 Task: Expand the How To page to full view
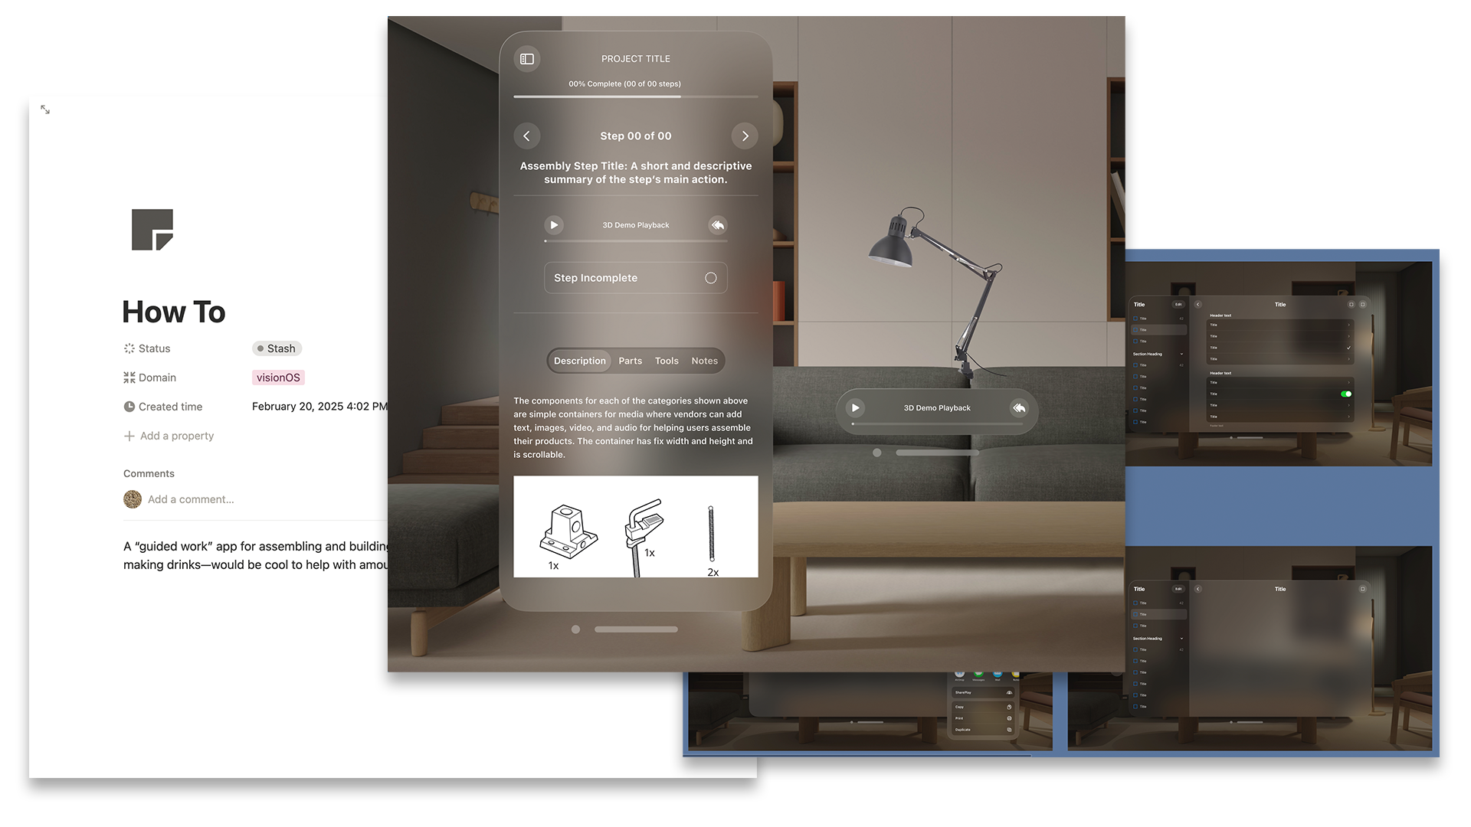tap(45, 110)
